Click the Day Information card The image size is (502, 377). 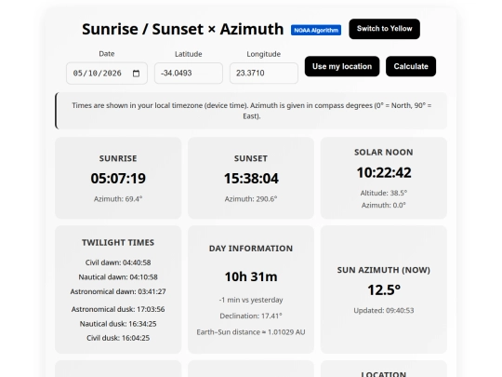(251, 289)
